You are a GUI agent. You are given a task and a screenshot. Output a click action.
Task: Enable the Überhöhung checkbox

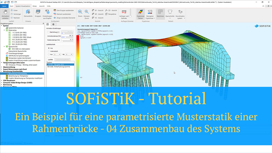(x=48, y=32)
